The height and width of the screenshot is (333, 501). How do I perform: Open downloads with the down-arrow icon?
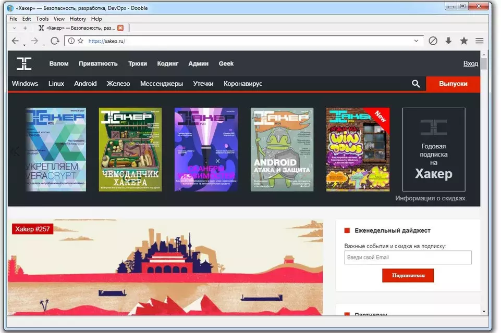pyautogui.click(x=448, y=41)
